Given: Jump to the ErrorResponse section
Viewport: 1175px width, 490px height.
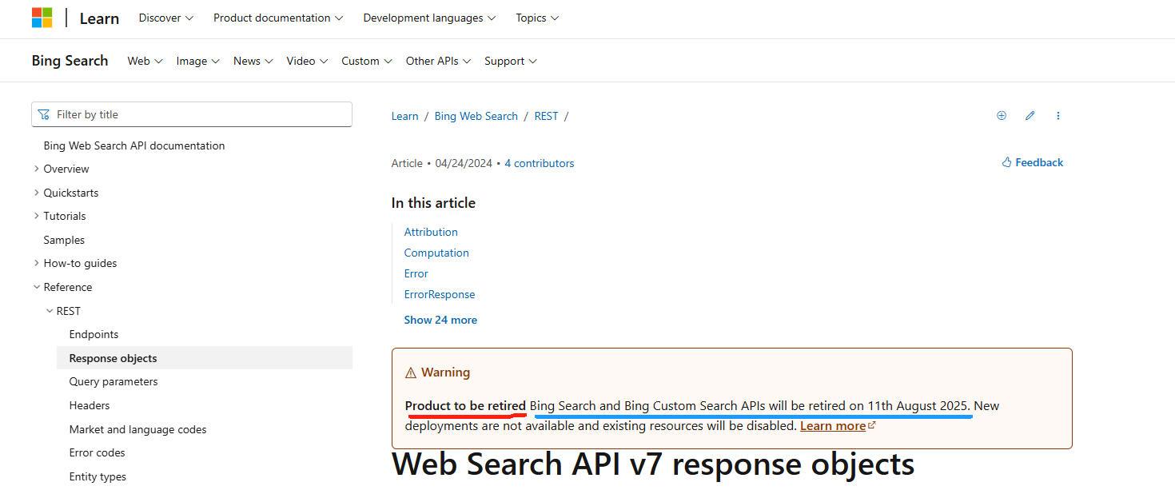Looking at the screenshot, I should point(440,294).
